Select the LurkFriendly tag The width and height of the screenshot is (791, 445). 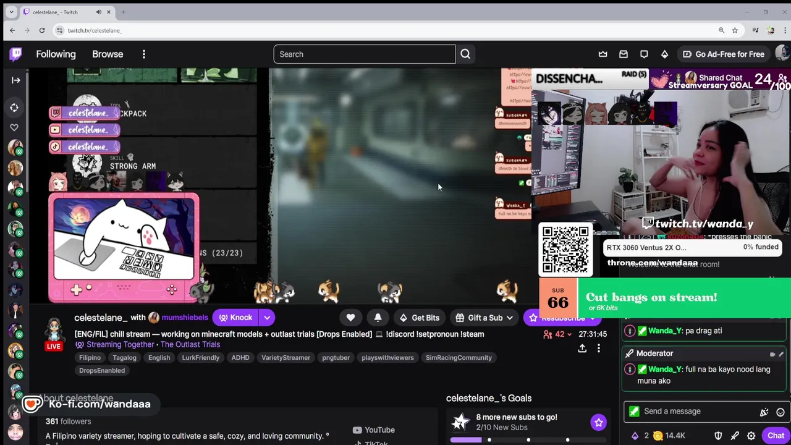[x=200, y=358]
